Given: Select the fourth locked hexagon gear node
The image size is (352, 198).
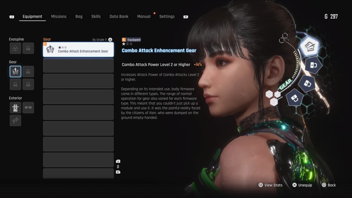Looking at the screenshot, I should click(295, 98).
